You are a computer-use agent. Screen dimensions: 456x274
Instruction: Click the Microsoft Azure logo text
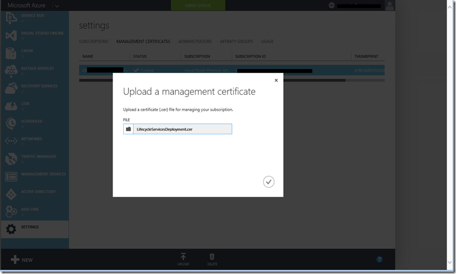coord(27,5)
